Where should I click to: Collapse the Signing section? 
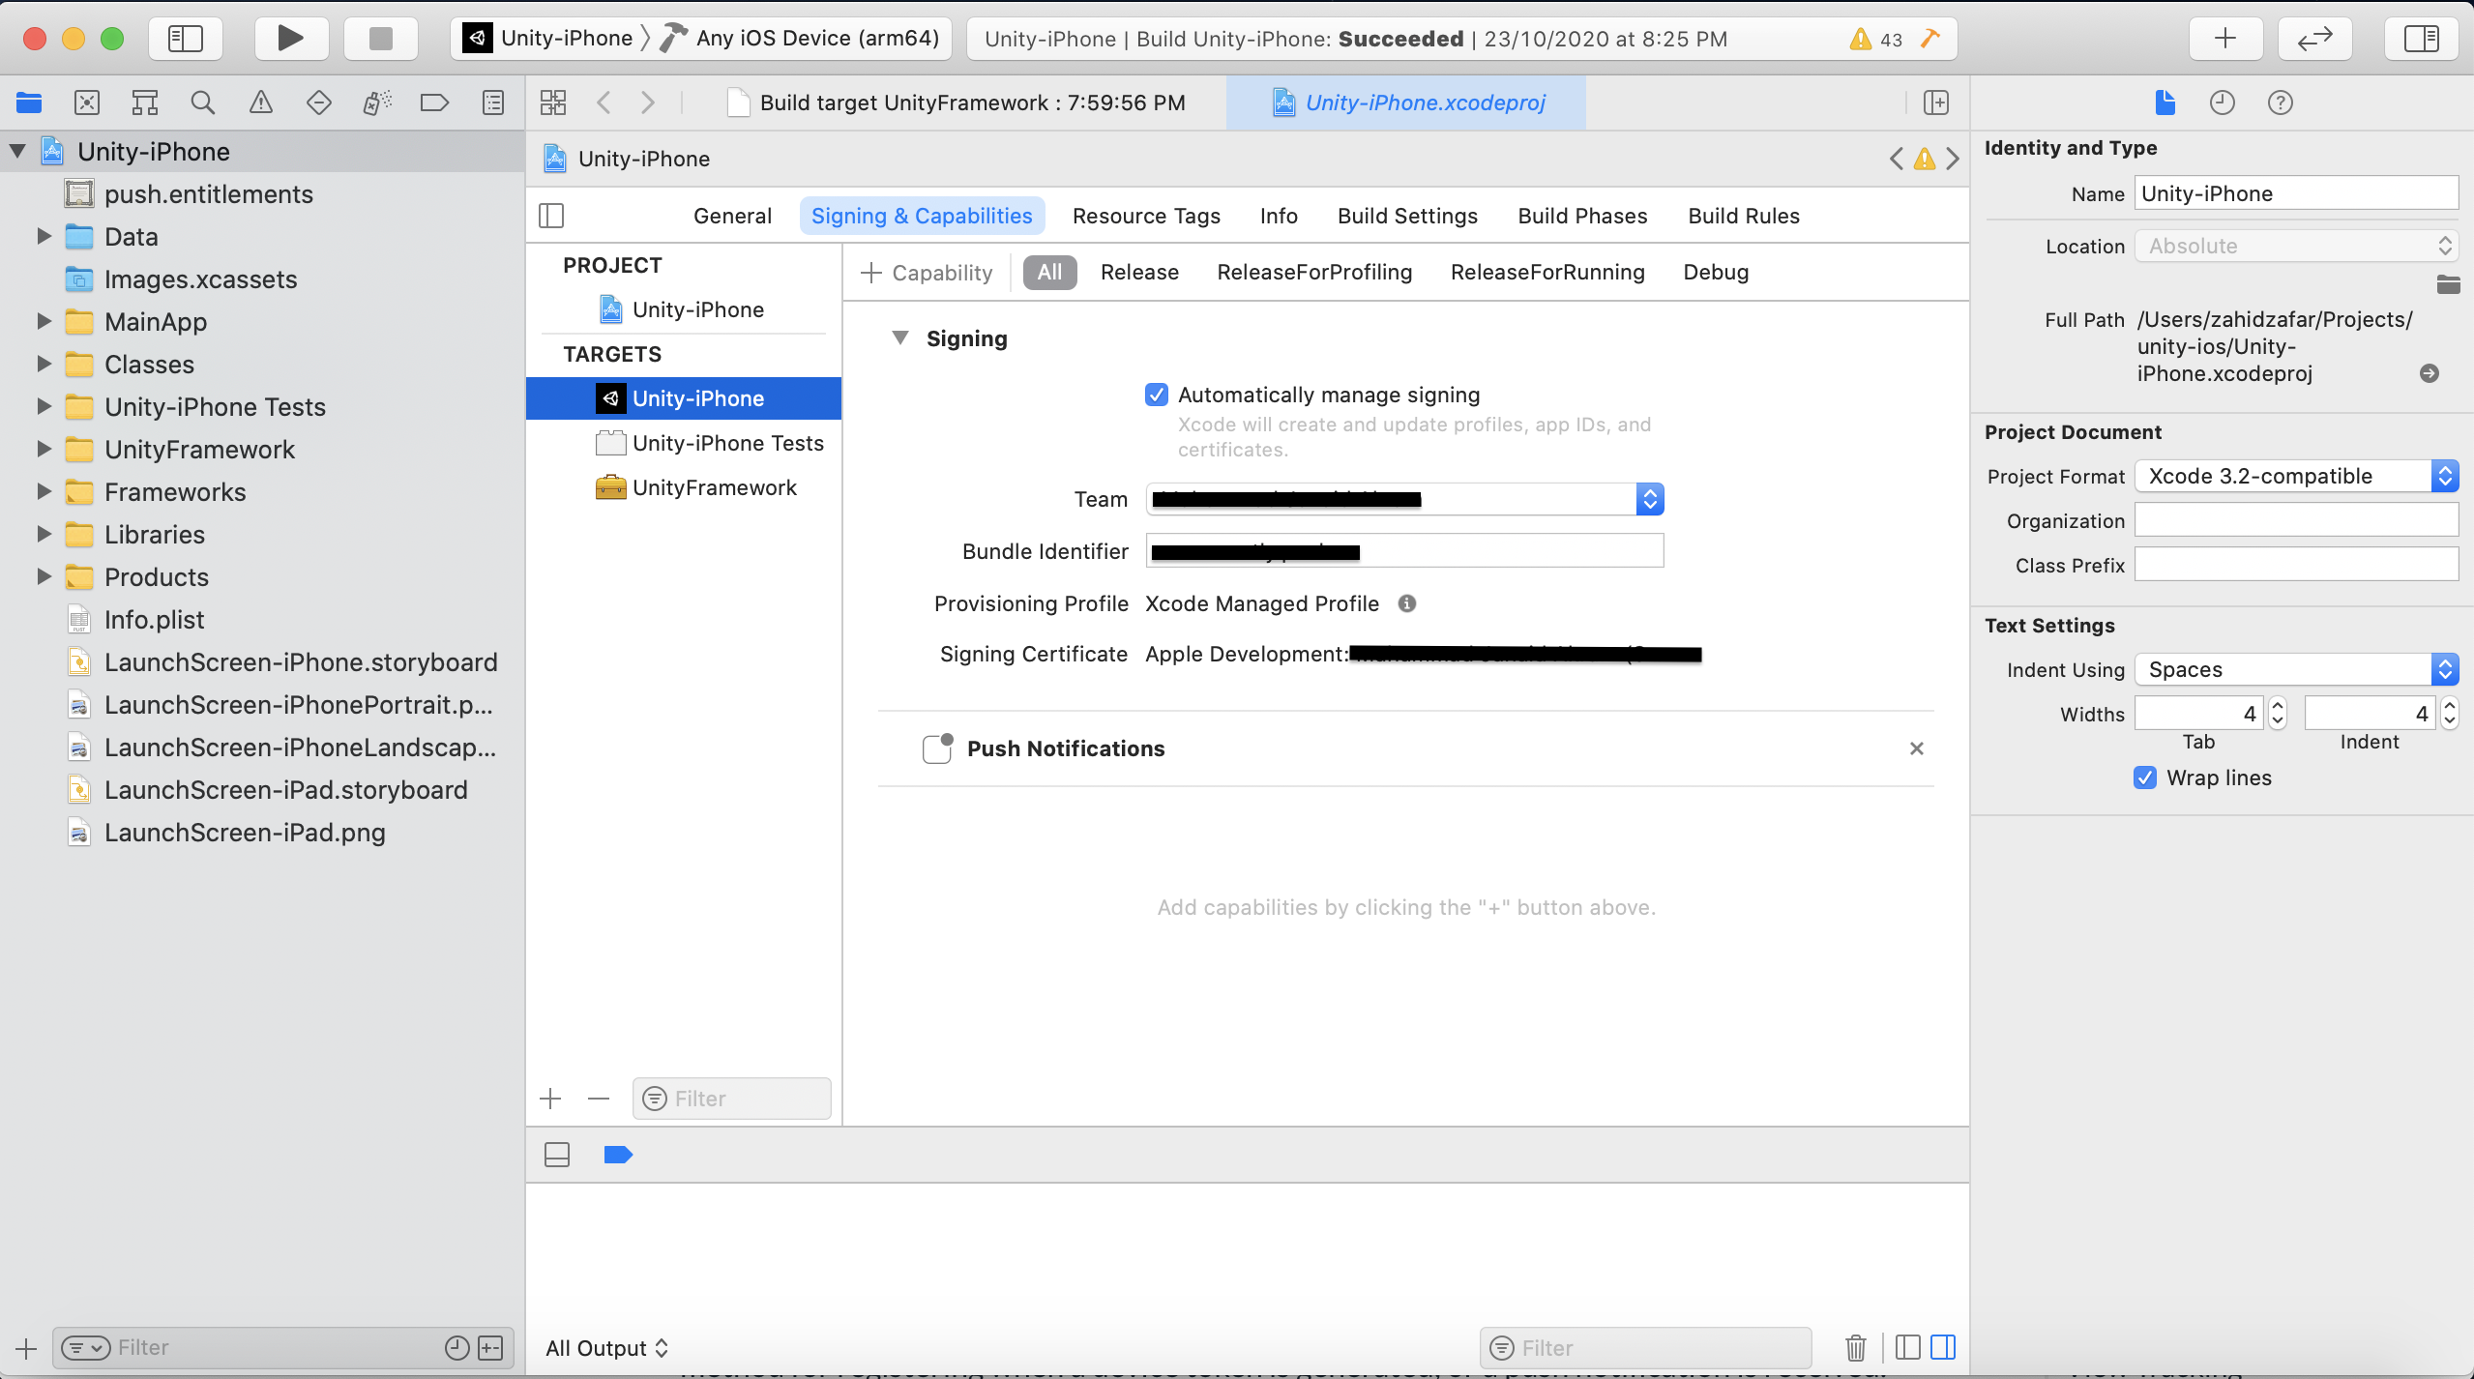[900, 337]
